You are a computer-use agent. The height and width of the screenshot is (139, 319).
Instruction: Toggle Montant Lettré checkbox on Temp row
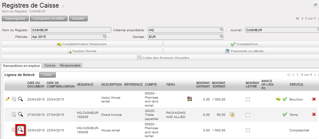[248, 115]
